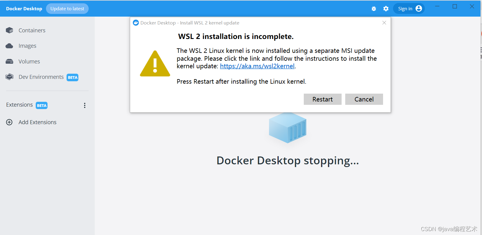This screenshot has height=235, width=482.
Task: Click the BETA badge next to Dev Environments
Action: coord(73,77)
